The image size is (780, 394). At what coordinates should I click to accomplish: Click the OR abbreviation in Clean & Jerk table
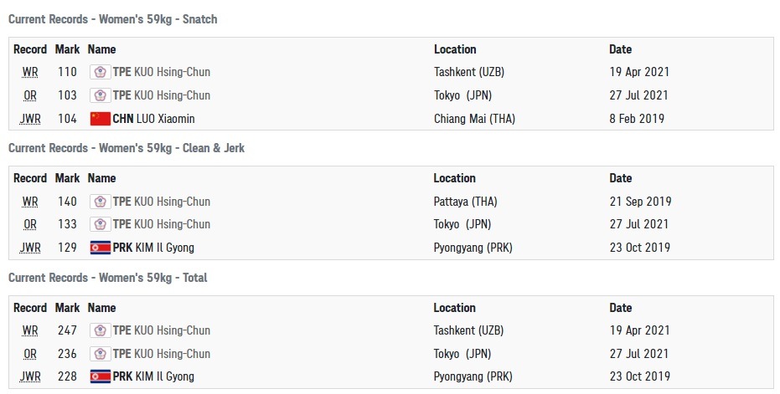30,224
